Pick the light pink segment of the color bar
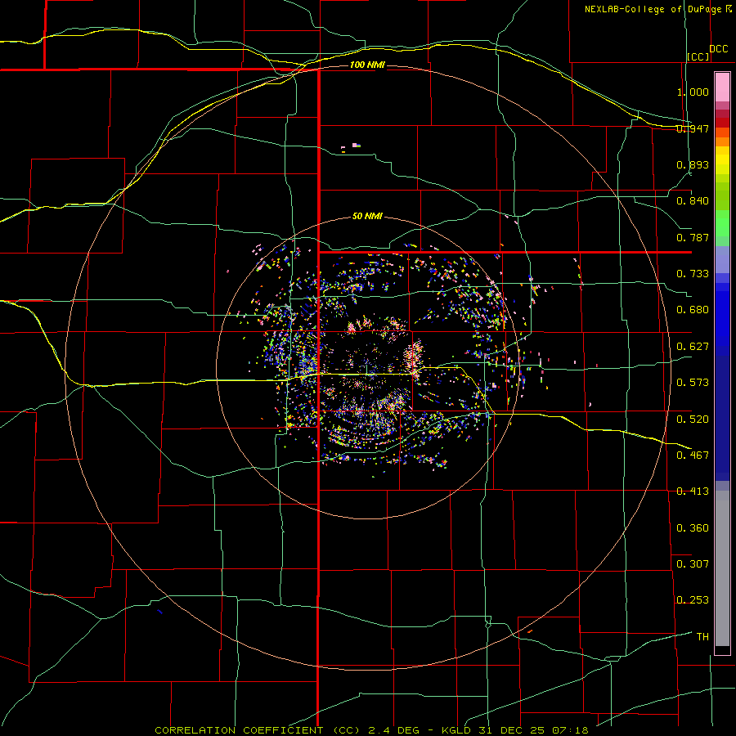736x736 pixels. point(722,87)
